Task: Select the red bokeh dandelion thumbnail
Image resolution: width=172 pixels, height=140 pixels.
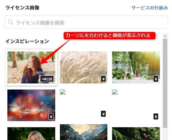Action: [x=31, y=105]
